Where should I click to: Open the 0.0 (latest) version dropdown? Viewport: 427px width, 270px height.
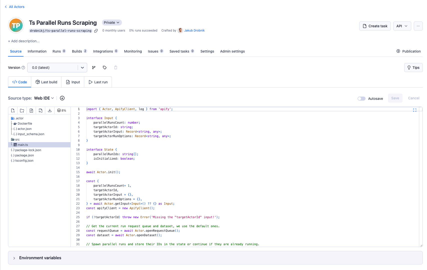pyautogui.click(x=57, y=68)
